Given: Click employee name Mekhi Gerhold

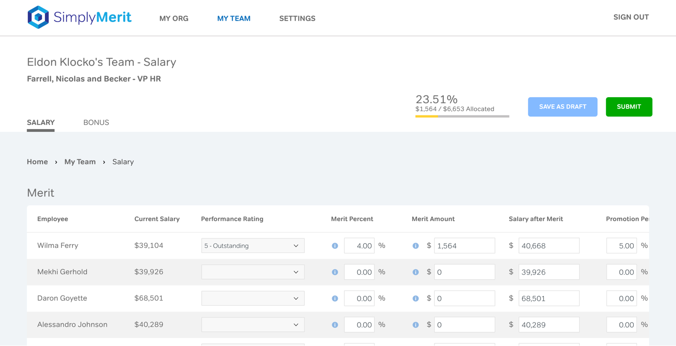Looking at the screenshot, I should click(62, 272).
